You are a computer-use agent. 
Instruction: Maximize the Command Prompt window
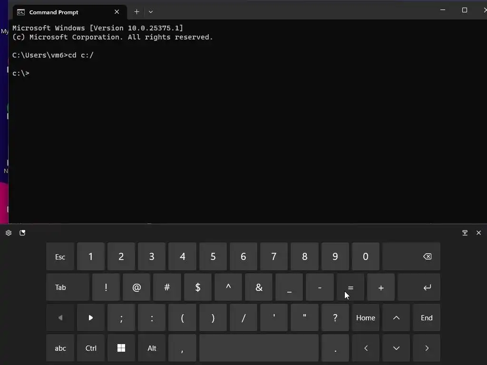coord(465,10)
